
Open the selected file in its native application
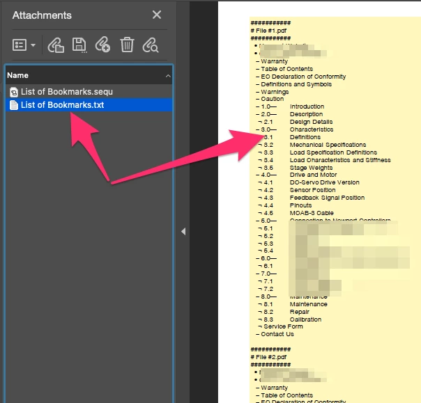pos(56,45)
